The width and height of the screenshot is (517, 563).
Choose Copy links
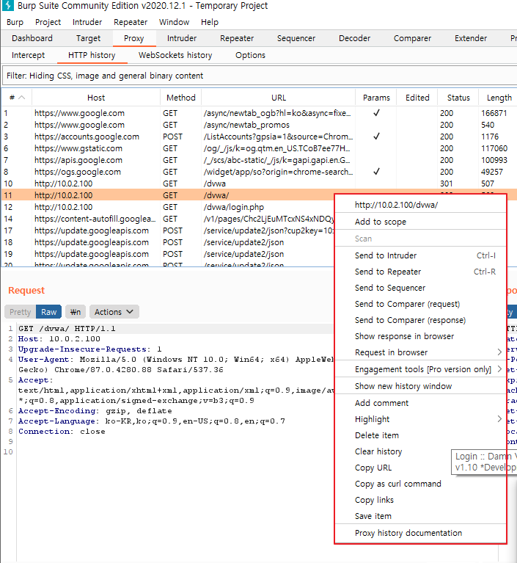pos(420,500)
